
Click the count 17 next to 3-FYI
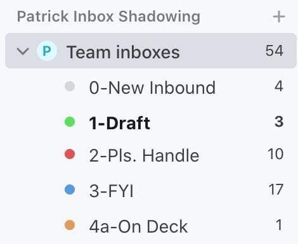click(x=276, y=189)
